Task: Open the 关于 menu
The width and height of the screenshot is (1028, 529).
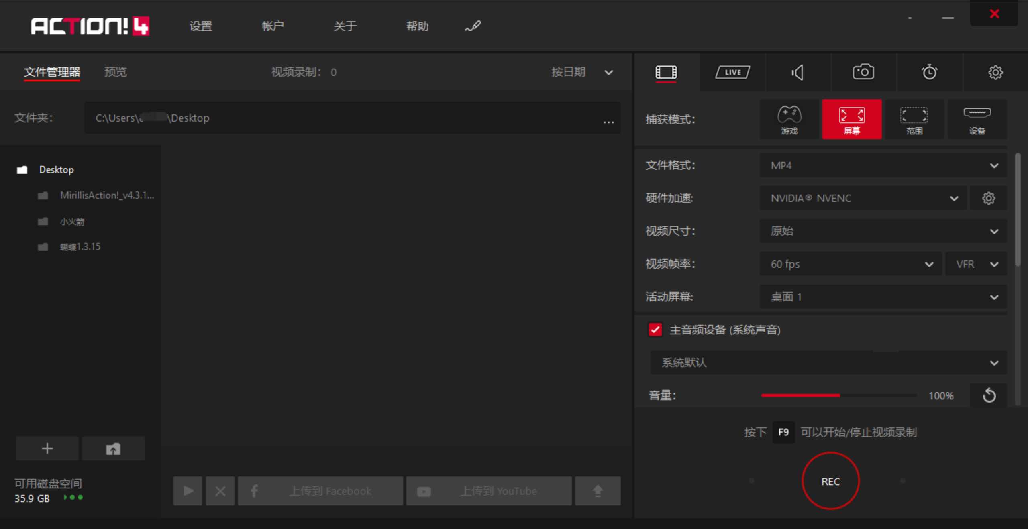Action: (x=345, y=26)
